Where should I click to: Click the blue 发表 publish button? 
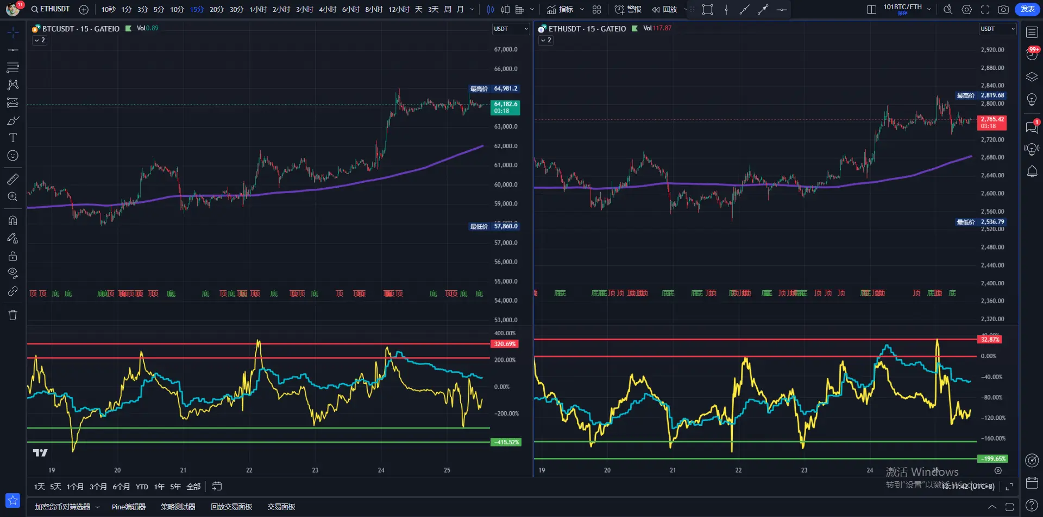click(x=1027, y=9)
